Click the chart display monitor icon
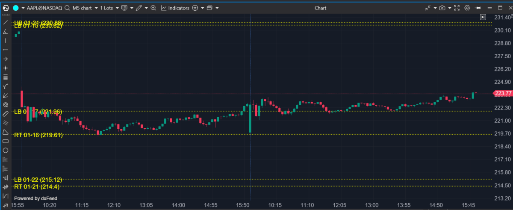513x210 pixels. pyautogui.click(x=124, y=8)
